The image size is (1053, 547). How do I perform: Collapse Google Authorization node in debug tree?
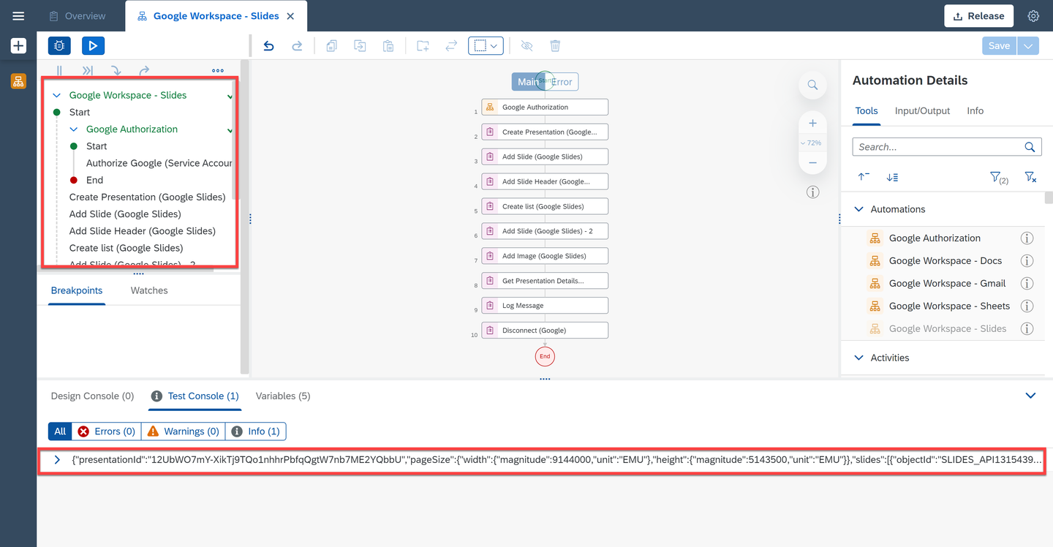pos(73,129)
